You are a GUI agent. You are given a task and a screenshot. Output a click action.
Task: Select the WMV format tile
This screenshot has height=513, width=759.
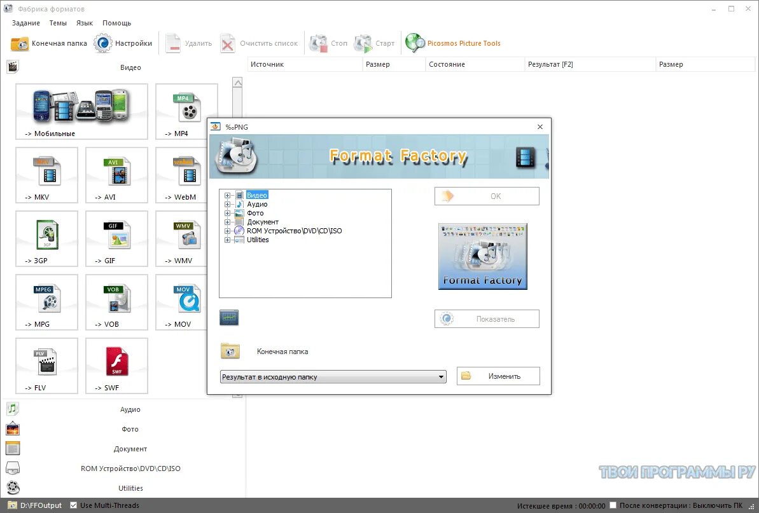click(x=181, y=238)
